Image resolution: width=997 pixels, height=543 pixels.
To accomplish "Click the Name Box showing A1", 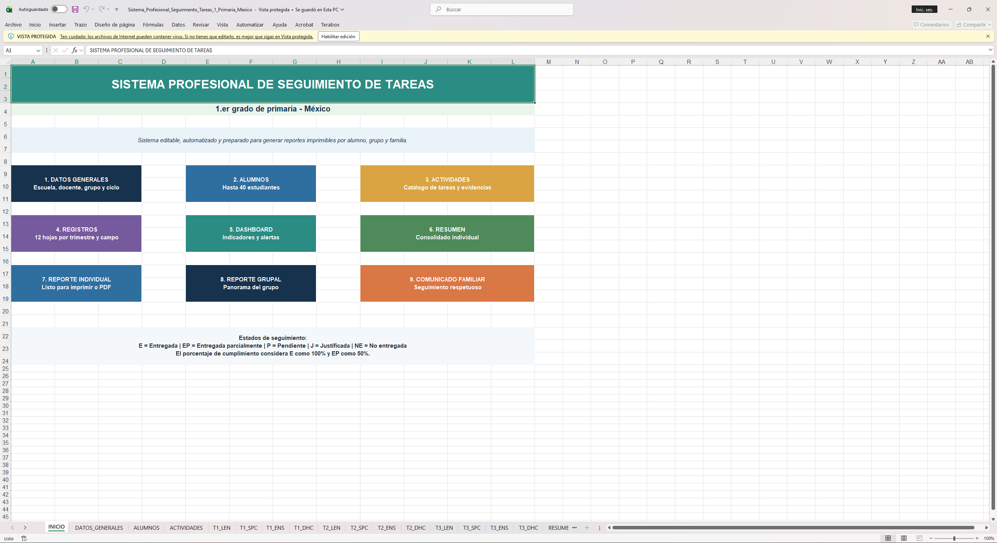I will [19, 50].
